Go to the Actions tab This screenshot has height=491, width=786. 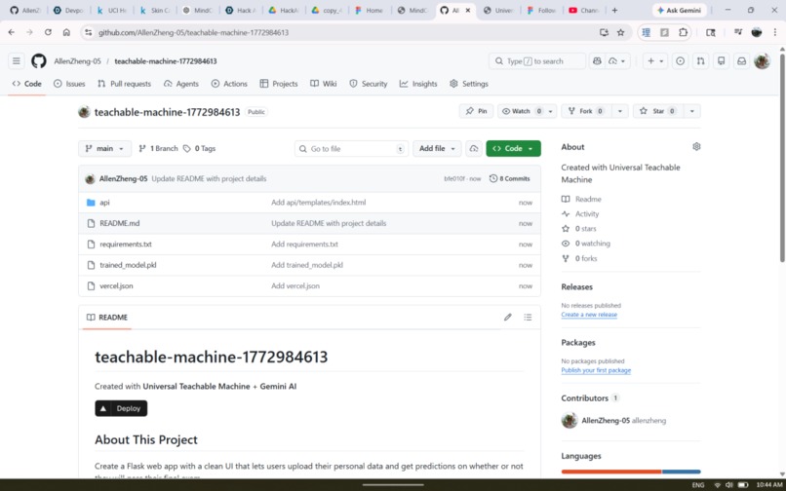pyautogui.click(x=229, y=84)
